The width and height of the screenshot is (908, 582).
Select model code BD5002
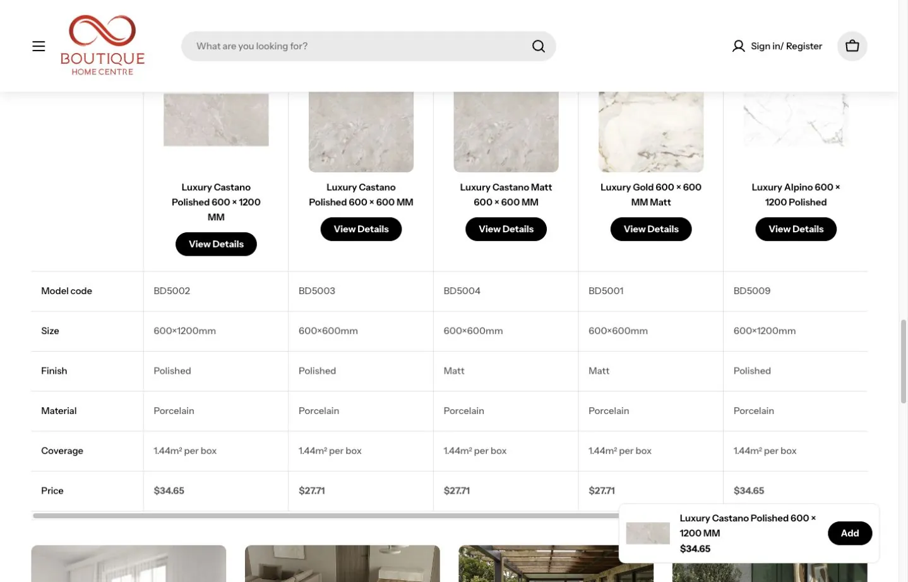click(172, 291)
